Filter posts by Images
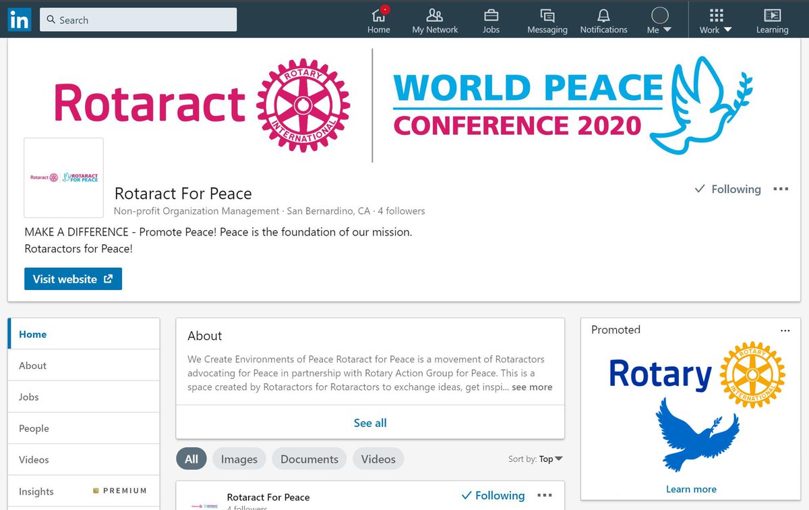This screenshot has height=510, width=809. pos(239,459)
